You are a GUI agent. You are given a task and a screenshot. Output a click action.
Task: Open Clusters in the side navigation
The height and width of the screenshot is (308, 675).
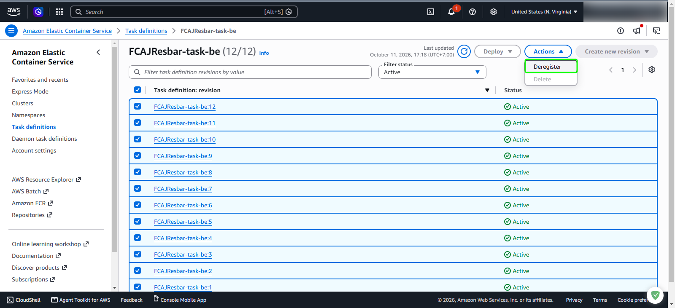point(22,103)
